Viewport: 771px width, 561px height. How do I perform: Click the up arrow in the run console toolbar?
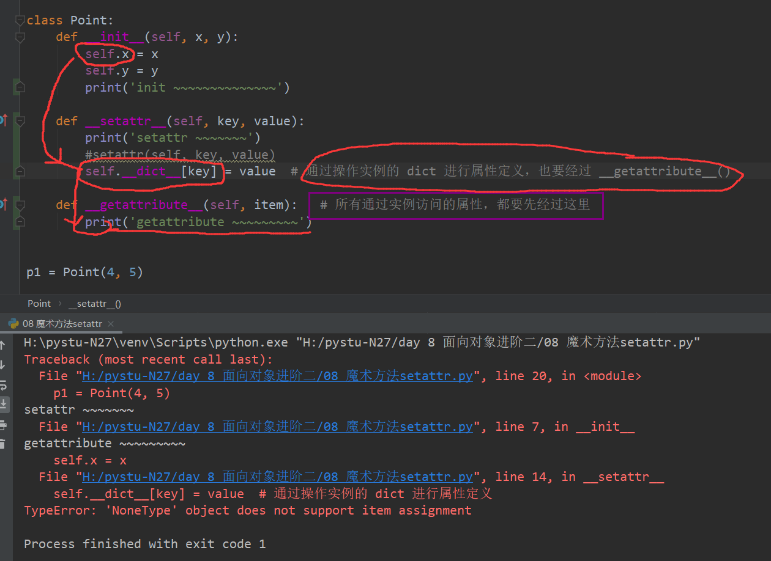tap(3, 345)
